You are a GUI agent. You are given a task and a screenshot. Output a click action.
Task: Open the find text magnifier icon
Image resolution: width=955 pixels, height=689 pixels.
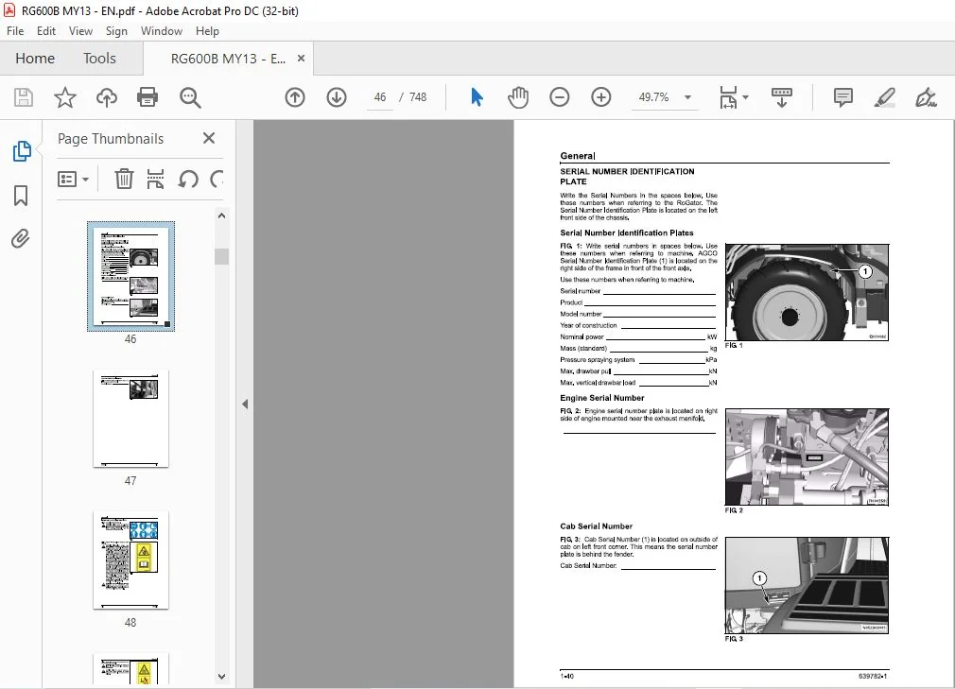(190, 97)
